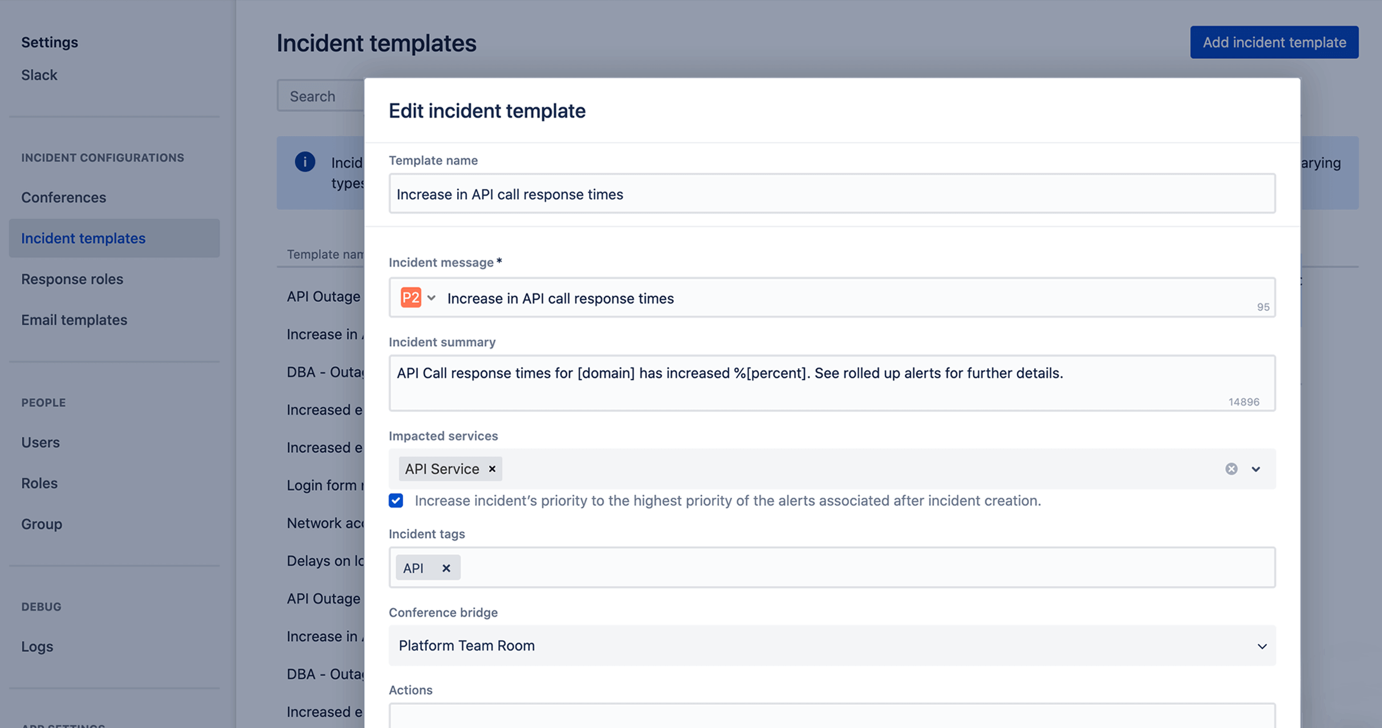This screenshot has width=1382, height=728.
Task: Open Response roles settings
Action: 72,279
